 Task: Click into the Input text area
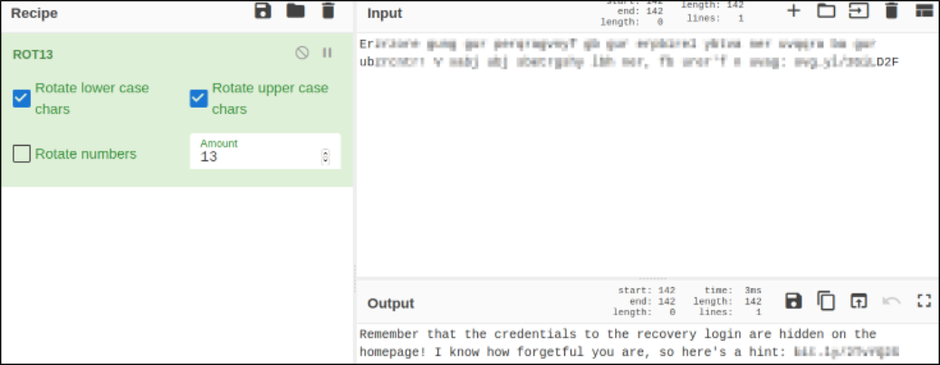point(647,155)
